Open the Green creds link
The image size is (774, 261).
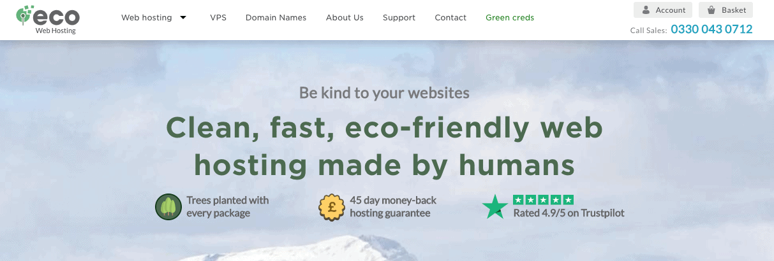[x=510, y=18]
